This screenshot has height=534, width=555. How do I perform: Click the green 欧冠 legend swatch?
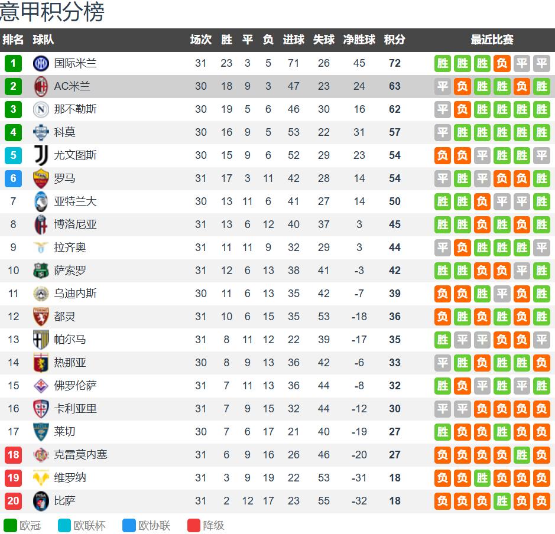(11, 525)
